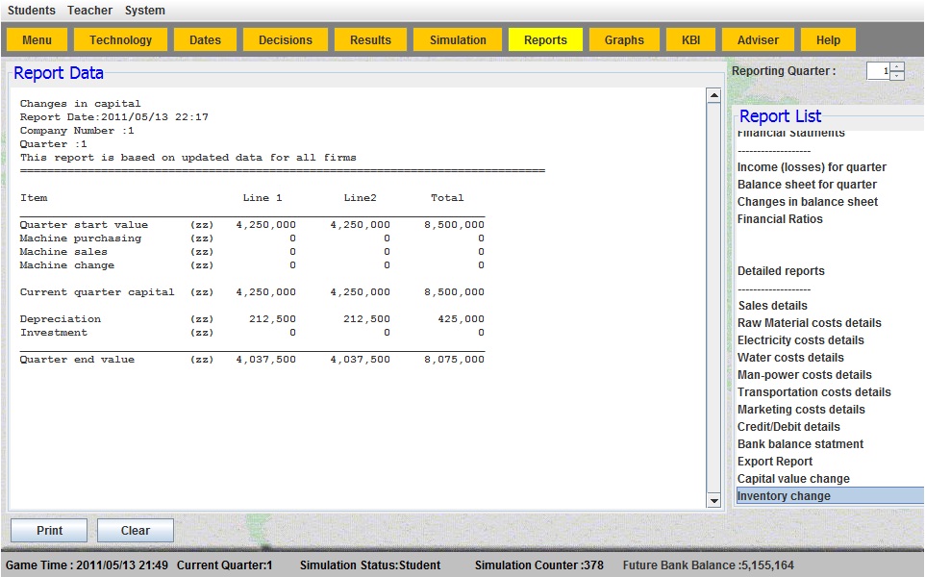
Task: Open the Students menu
Action: point(32,11)
